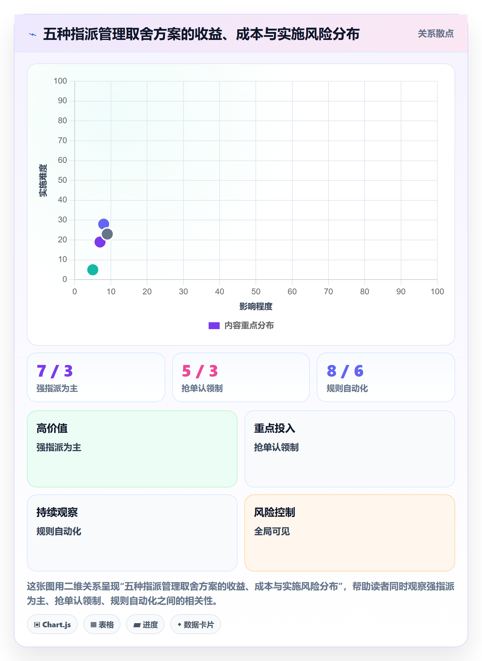The width and height of the screenshot is (482, 661).
Task: Click the lightning bolt icon beside the title
Action: tap(33, 34)
